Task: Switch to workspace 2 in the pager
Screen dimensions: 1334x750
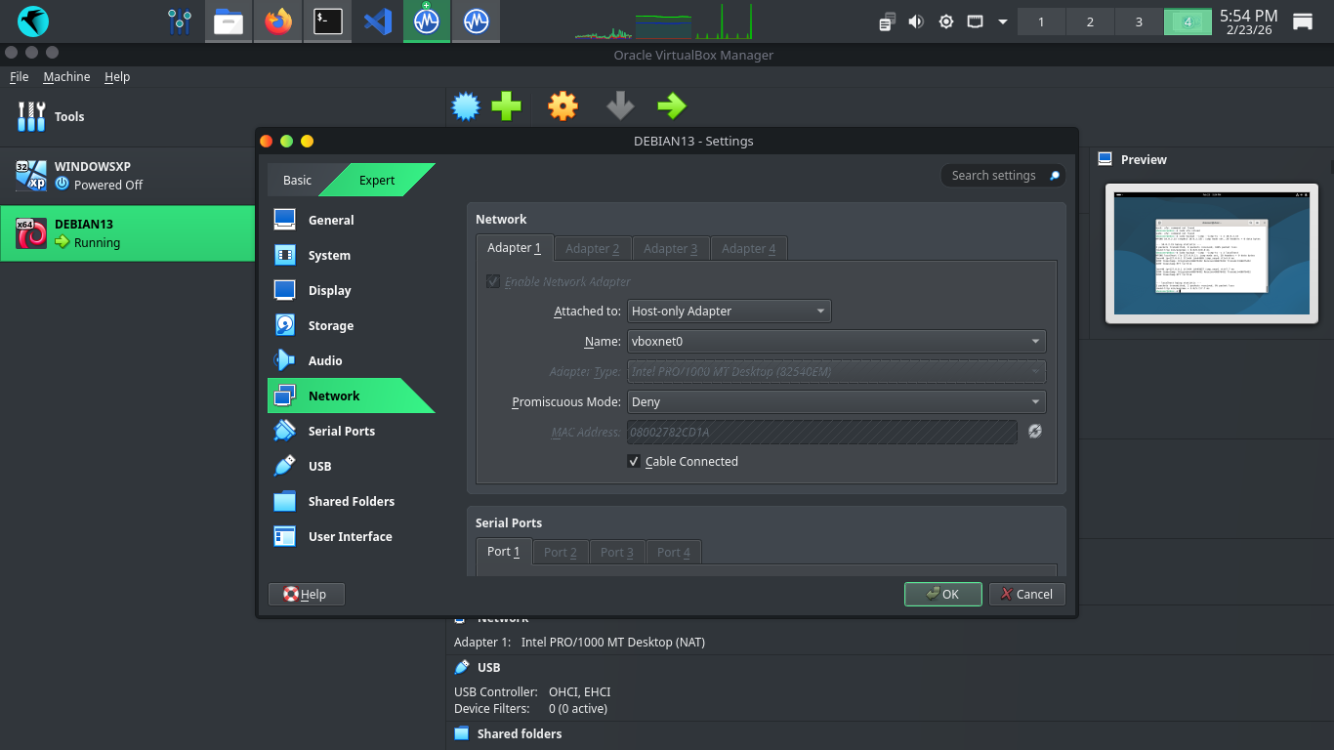Action: [x=1090, y=21]
